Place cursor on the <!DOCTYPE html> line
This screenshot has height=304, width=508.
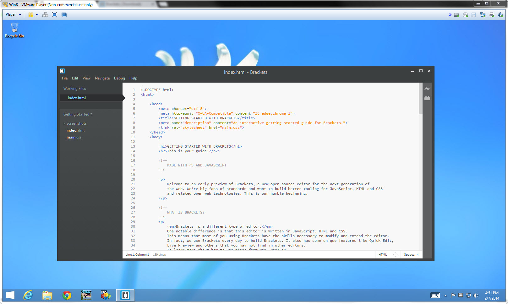(x=157, y=90)
